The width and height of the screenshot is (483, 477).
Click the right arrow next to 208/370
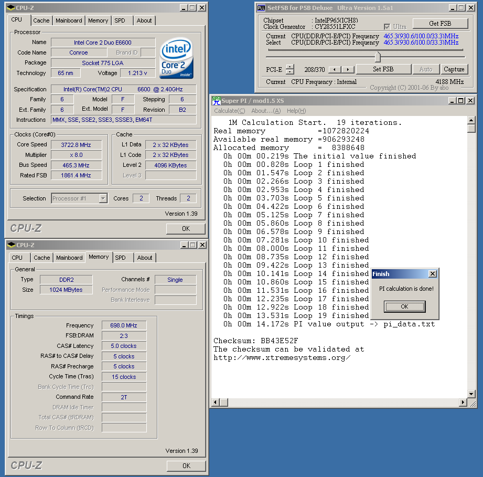(x=348, y=70)
